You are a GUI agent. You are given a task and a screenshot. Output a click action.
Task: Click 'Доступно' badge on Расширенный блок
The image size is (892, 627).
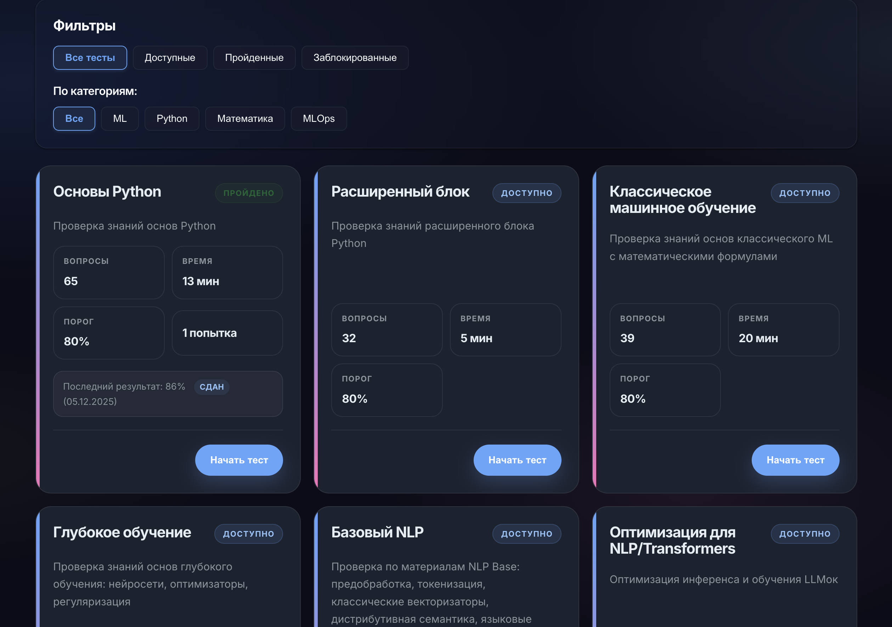click(526, 193)
